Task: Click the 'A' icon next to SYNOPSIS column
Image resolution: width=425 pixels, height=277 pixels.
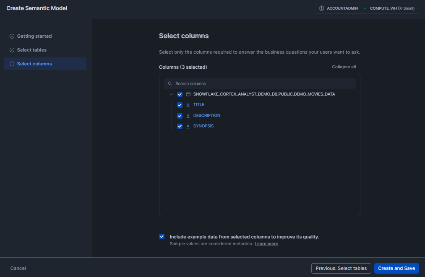Action: (188, 126)
